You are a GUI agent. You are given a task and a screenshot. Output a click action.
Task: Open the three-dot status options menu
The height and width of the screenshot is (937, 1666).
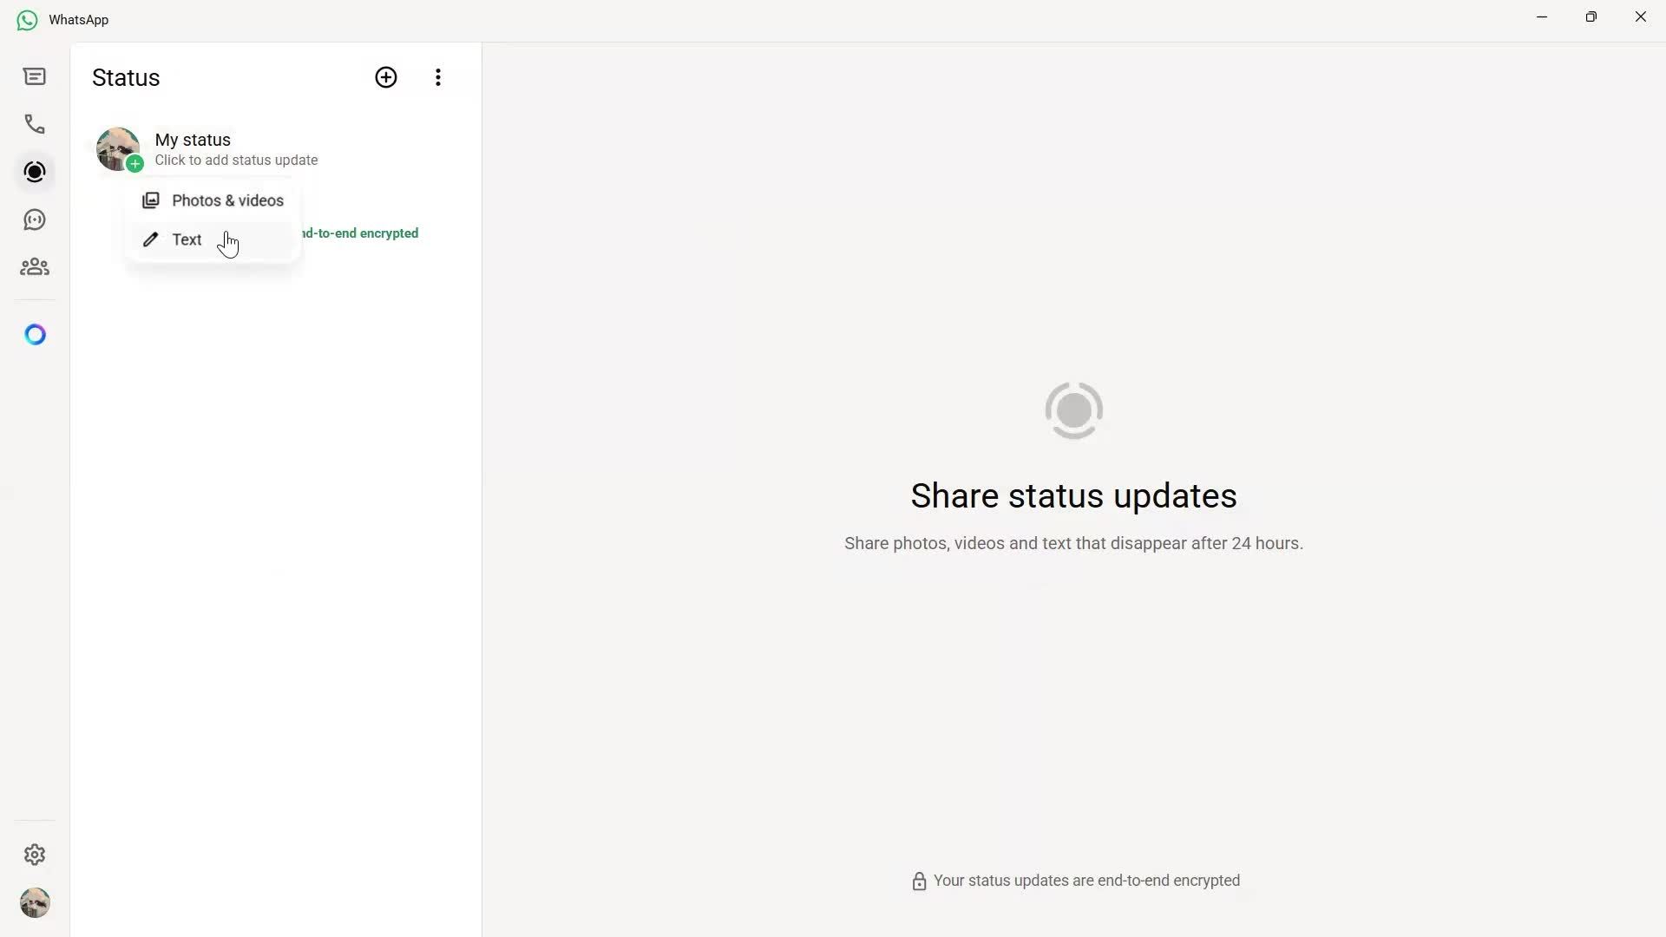437,77
